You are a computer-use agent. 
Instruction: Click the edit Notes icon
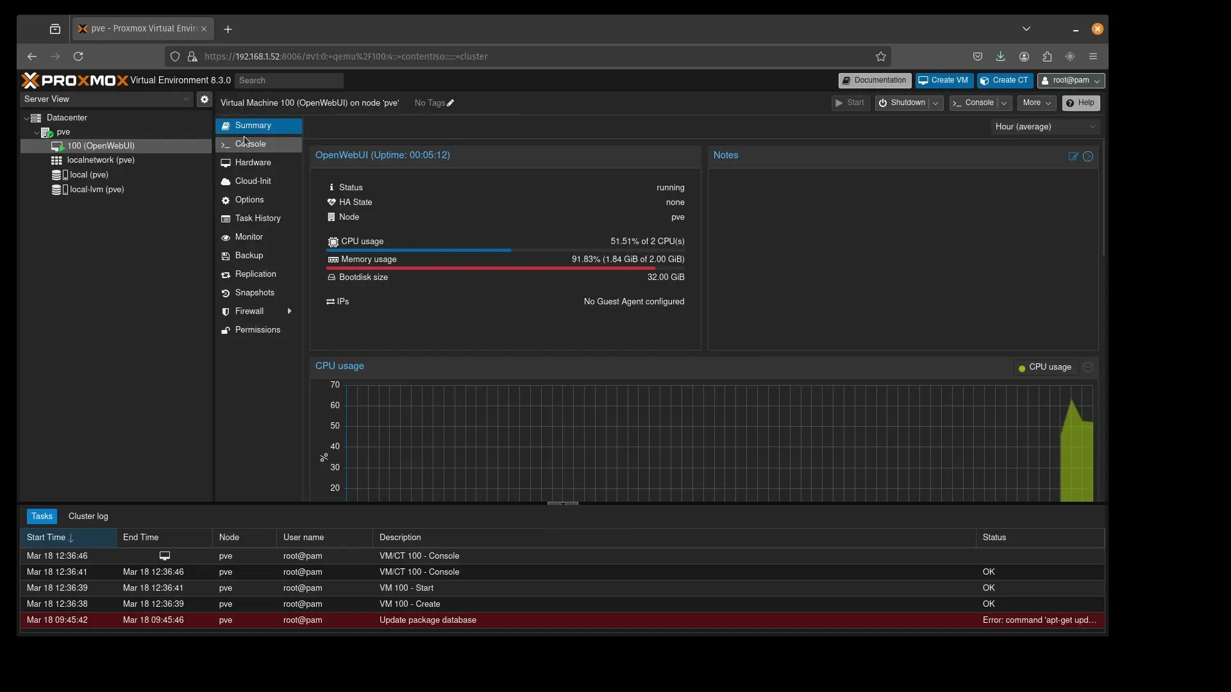[1073, 156]
